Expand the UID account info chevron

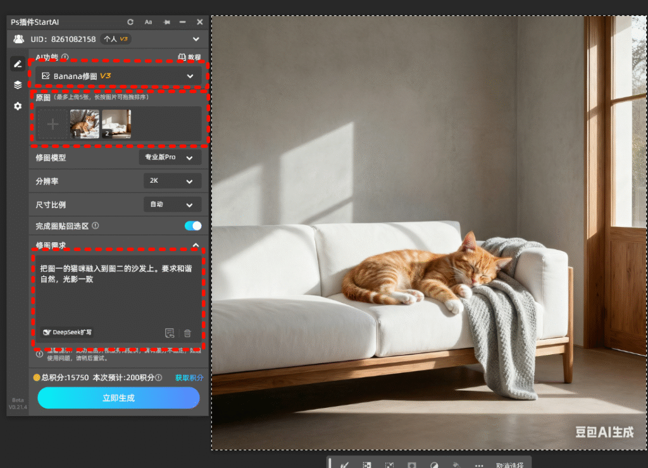tap(196, 39)
